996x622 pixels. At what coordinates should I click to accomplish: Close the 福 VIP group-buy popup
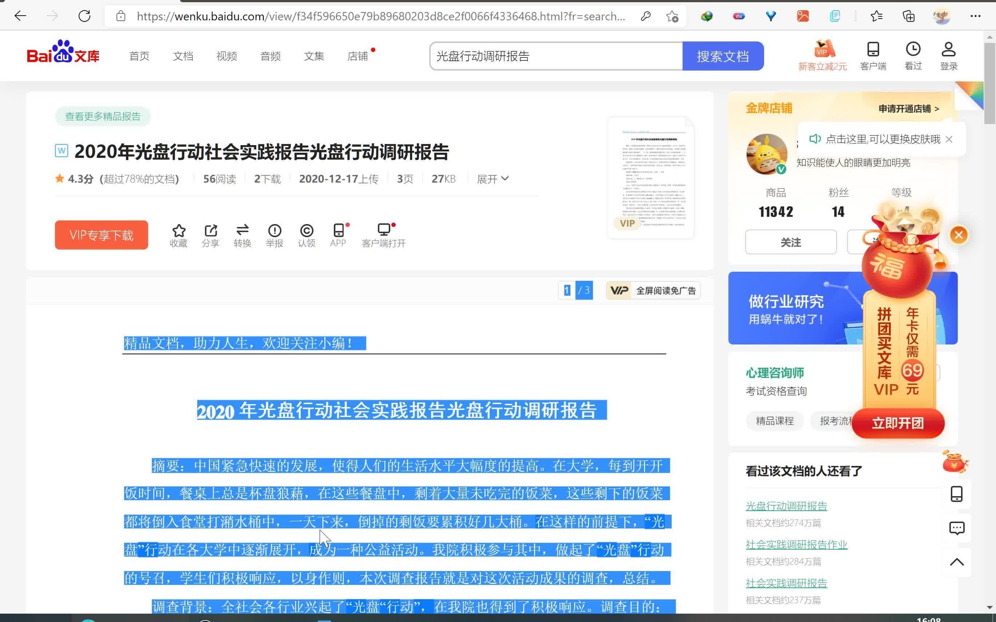(959, 235)
